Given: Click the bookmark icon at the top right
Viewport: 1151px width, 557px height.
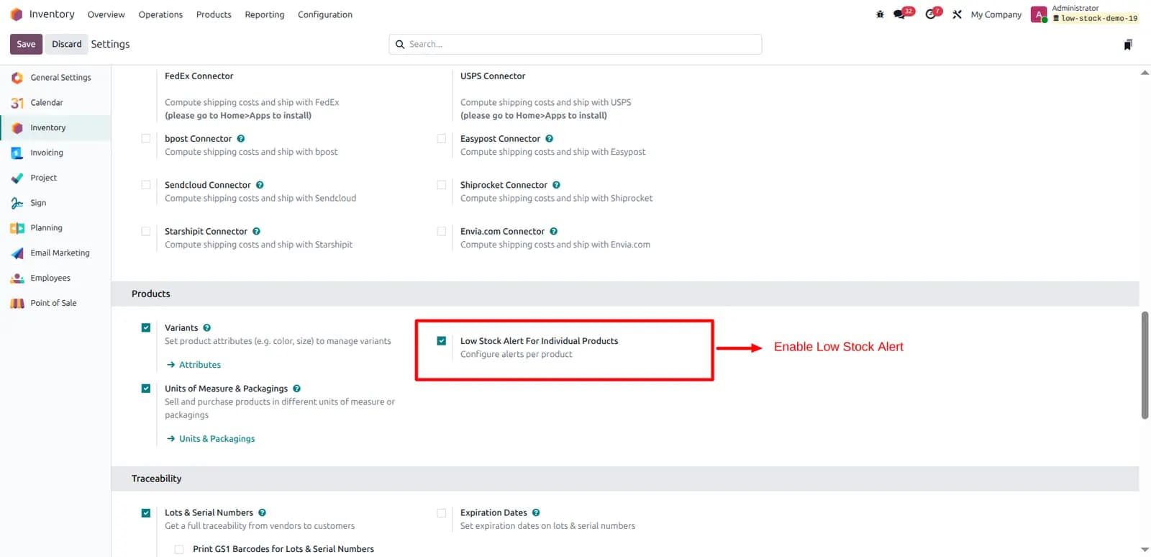Looking at the screenshot, I should 1128,45.
